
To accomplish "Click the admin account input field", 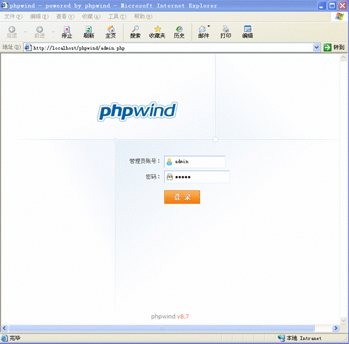I will pyautogui.click(x=194, y=162).
